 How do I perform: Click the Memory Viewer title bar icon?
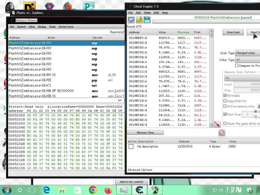[x=12, y=20]
